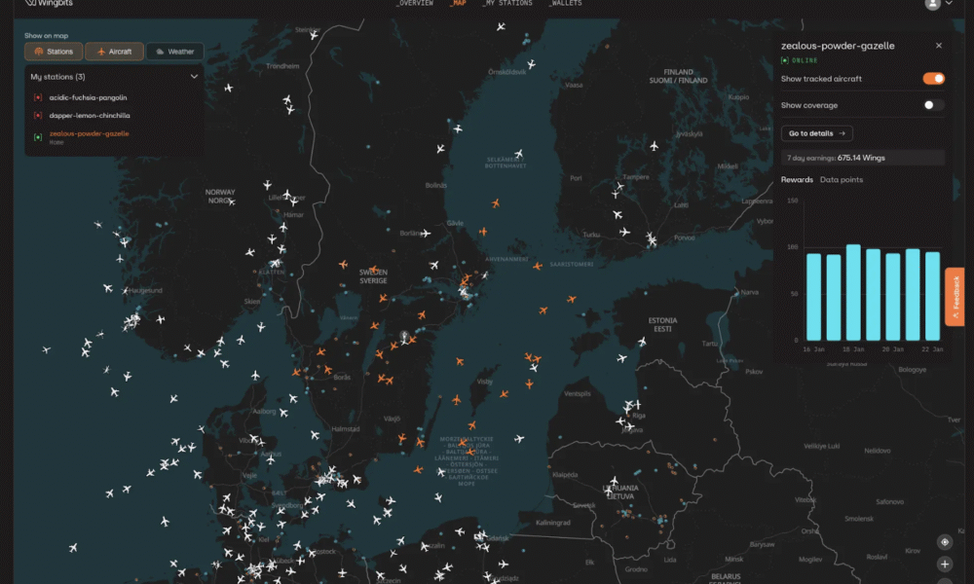The width and height of the screenshot is (974, 584).
Task: Click the home station pin marker in Sweden
Action: pos(404,336)
